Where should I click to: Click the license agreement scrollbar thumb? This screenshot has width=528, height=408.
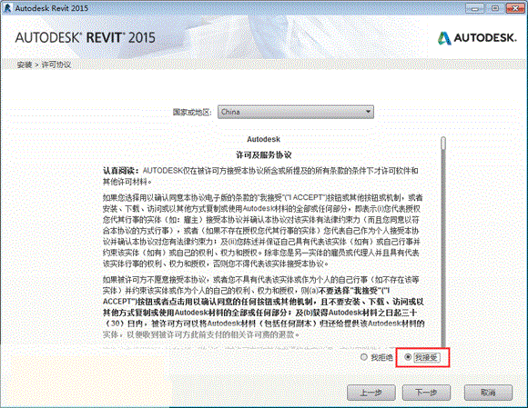point(443,144)
